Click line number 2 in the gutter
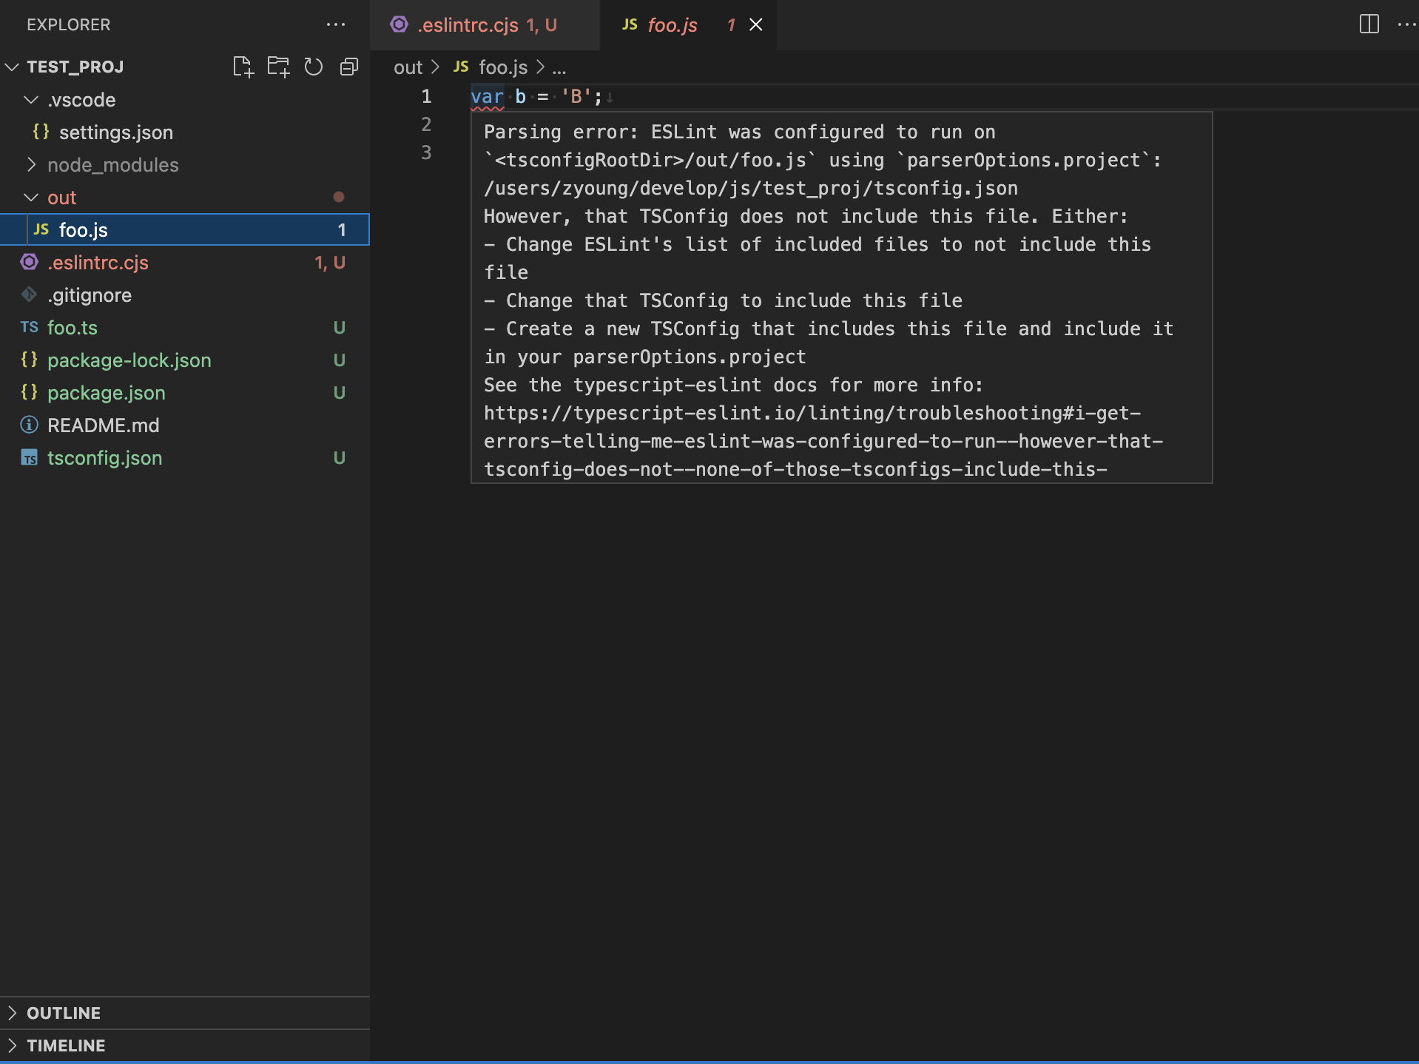This screenshot has width=1419, height=1064. [x=426, y=124]
